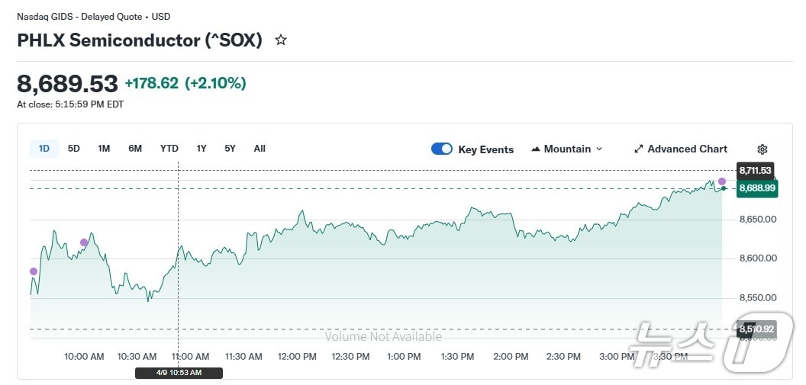The width and height of the screenshot is (806, 385).
Task: Click the purple event dot at chart's end
Action: (722, 181)
